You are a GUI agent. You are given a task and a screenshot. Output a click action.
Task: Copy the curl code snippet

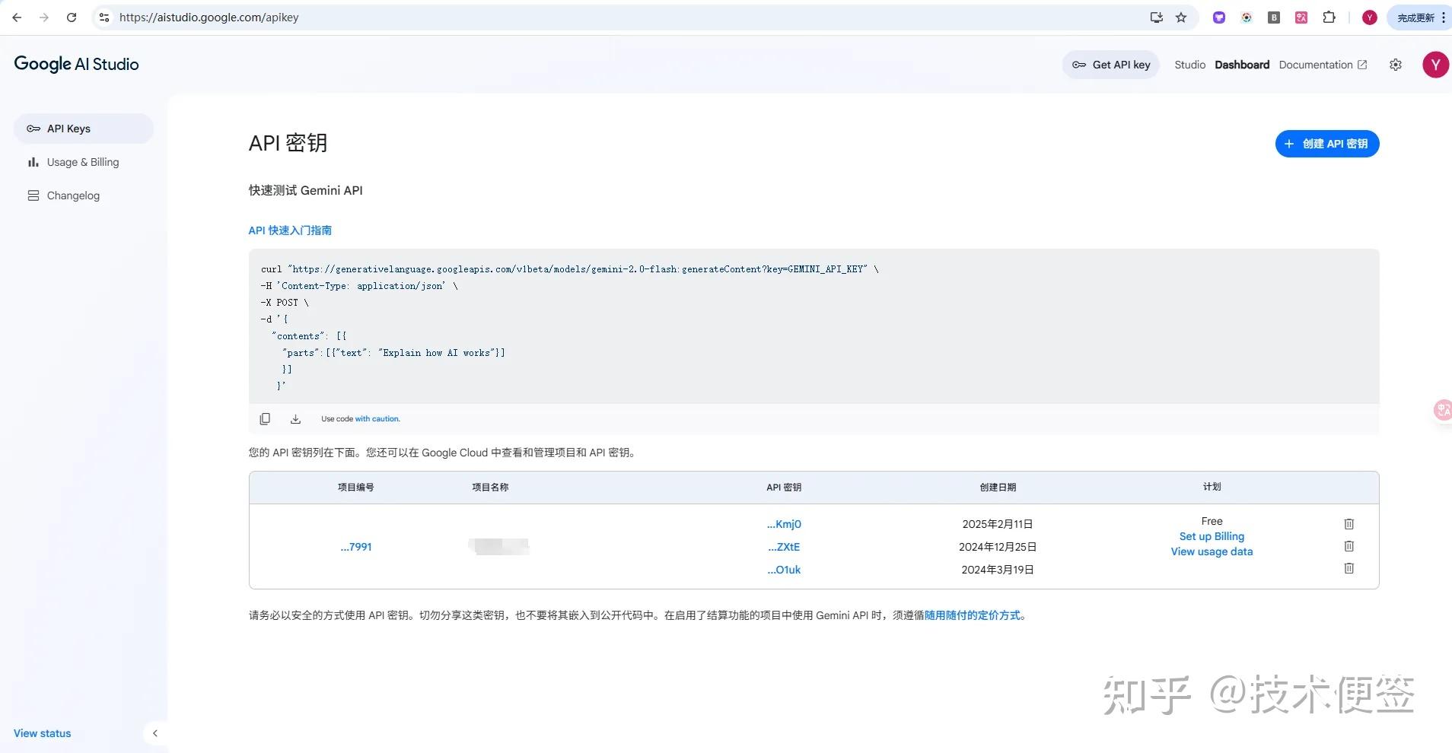264,418
